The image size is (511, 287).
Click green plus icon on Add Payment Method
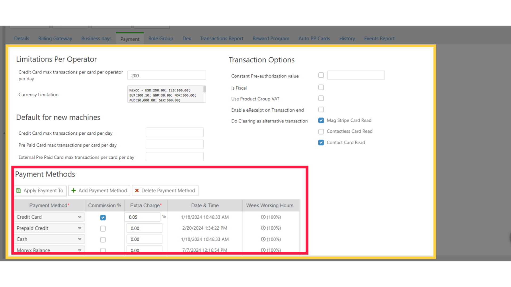[74, 191]
